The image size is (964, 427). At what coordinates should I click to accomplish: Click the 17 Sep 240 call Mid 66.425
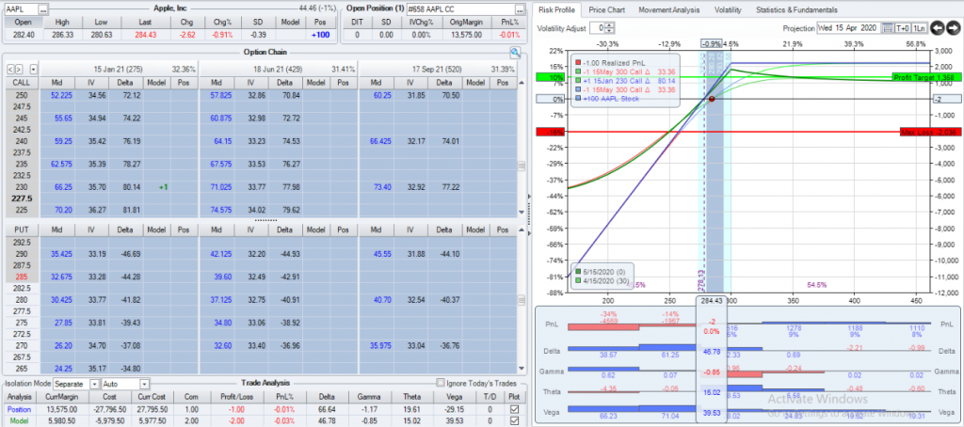[382, 141]
